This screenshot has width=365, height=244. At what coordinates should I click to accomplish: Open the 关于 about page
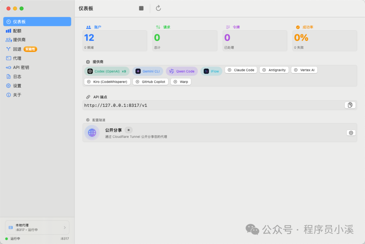[x=37, y=95]
